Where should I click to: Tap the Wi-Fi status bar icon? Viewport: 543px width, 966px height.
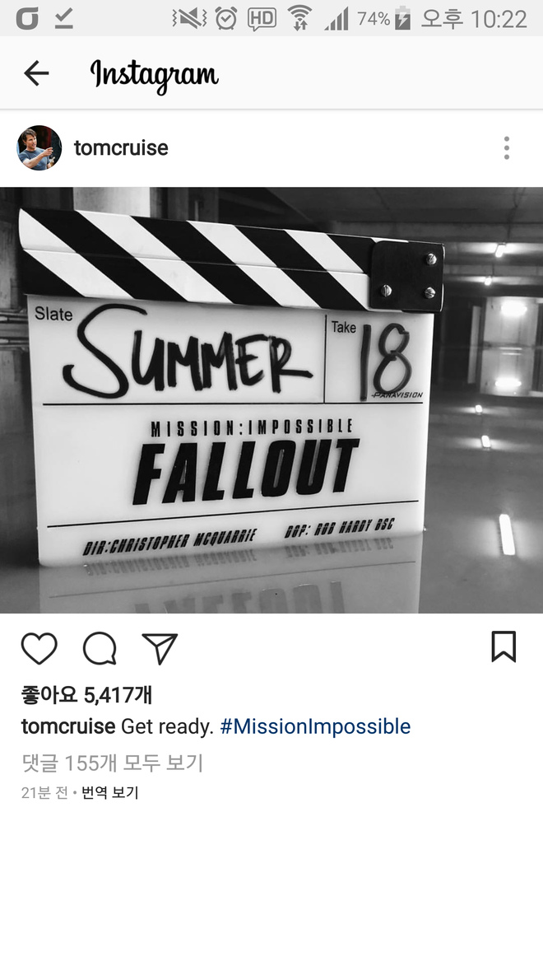pyautogui.click(x=299, y=18)
